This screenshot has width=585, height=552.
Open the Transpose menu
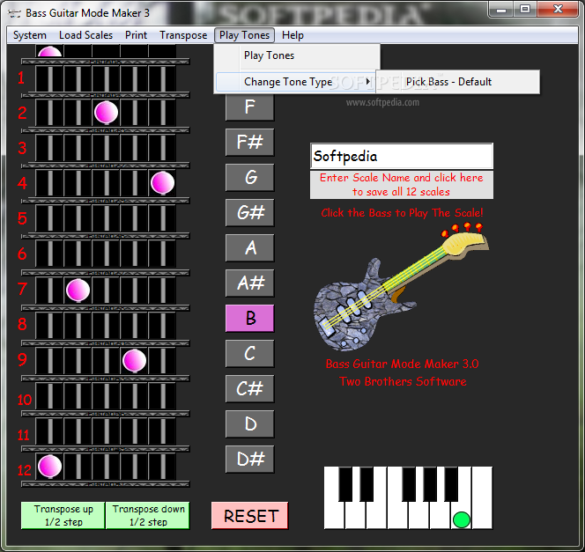click(x=183, y=35)
